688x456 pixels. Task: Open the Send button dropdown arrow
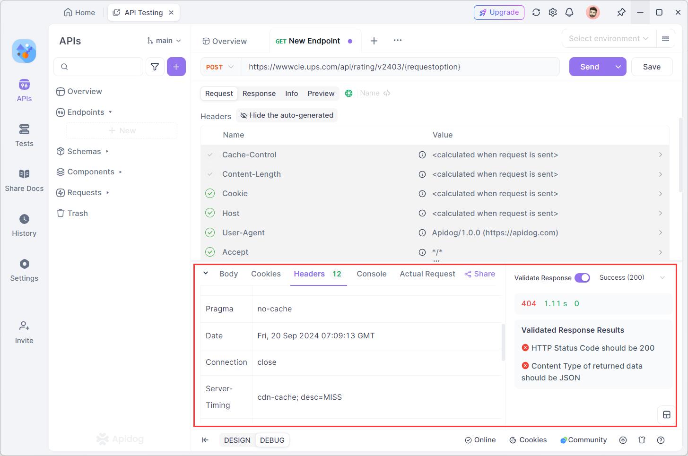point(618,67)
